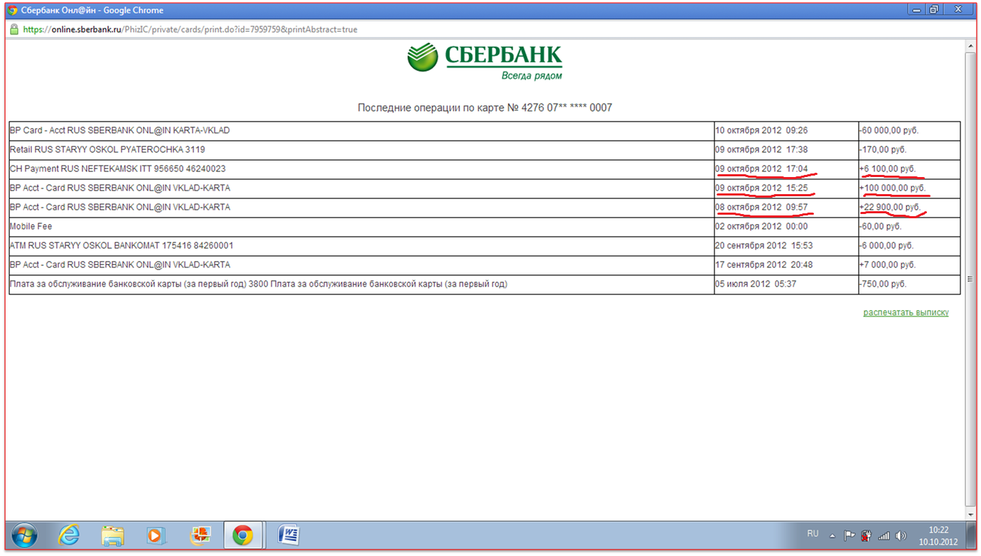Click the date '09 октября 2012 17:04'
This screenshot has height=556, width=981.
tap(762, 169)
